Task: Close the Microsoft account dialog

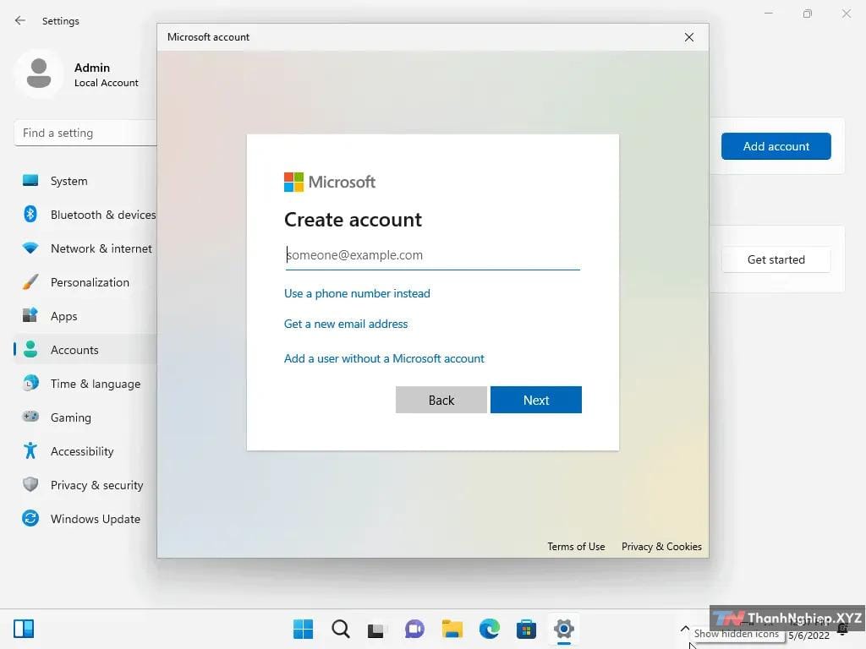Action: click(688, 37)
